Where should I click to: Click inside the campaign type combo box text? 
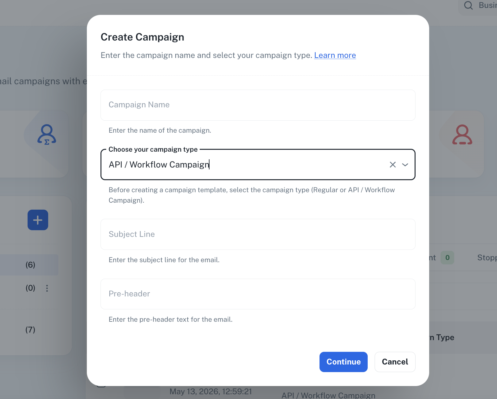click(x=159, y=165)
